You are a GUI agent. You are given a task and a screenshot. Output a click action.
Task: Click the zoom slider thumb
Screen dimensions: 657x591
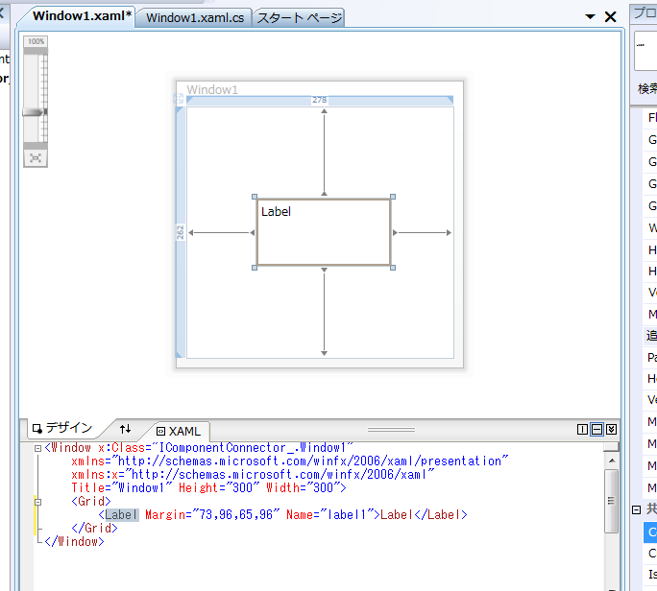pos(35,112)
